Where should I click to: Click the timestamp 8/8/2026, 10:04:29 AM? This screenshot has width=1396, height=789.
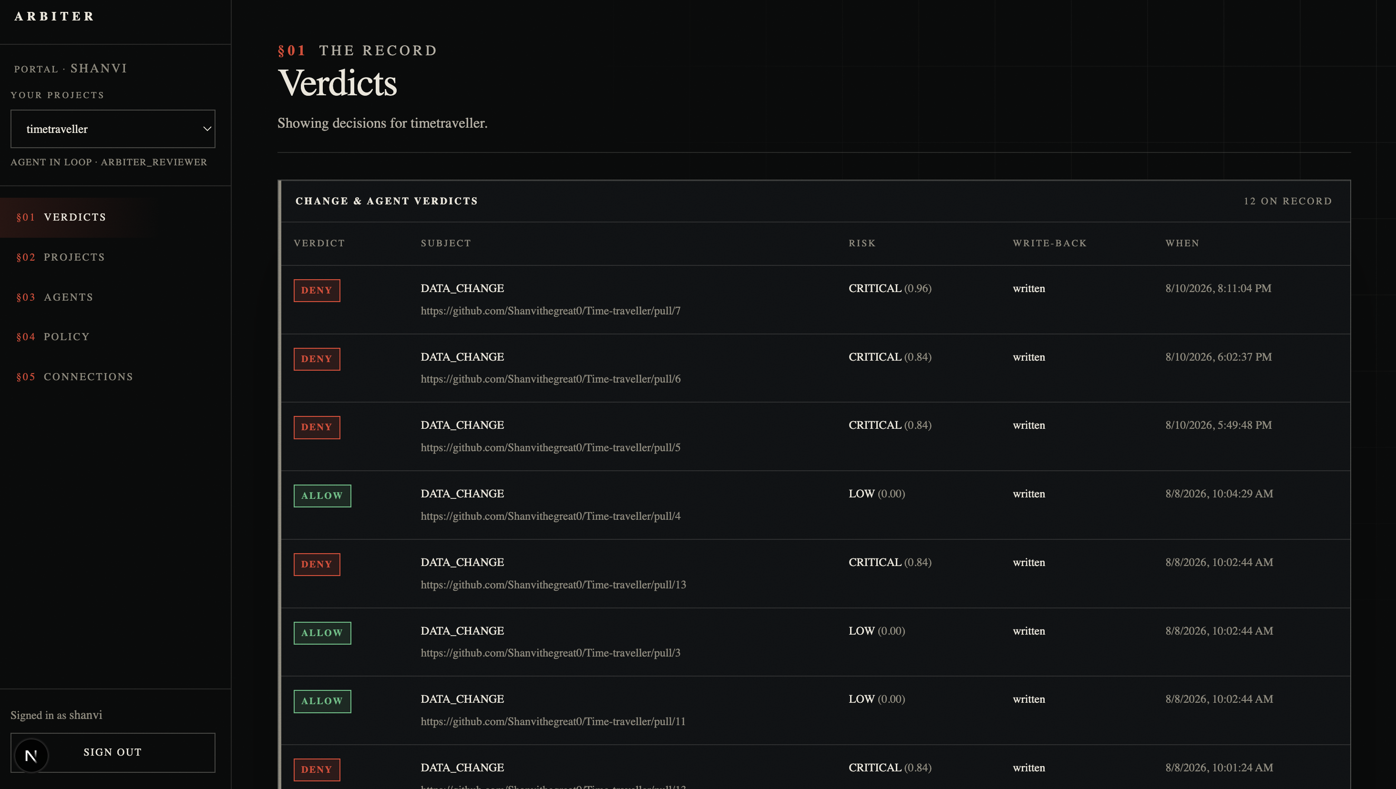[1219, 494]
